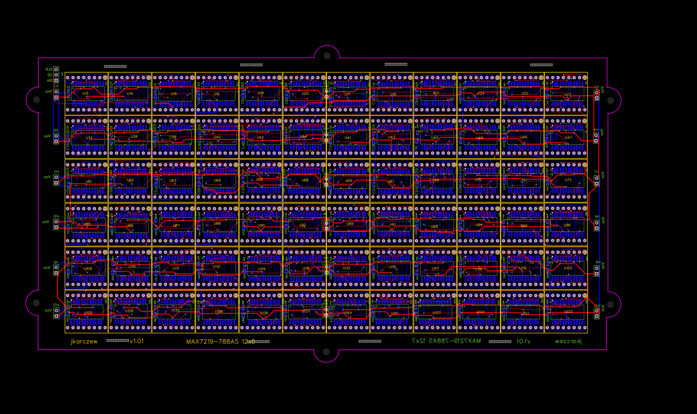This screenshot has height=414, width=697.
Task: Select the U65 component label
Action: click(x=348, y=180)
